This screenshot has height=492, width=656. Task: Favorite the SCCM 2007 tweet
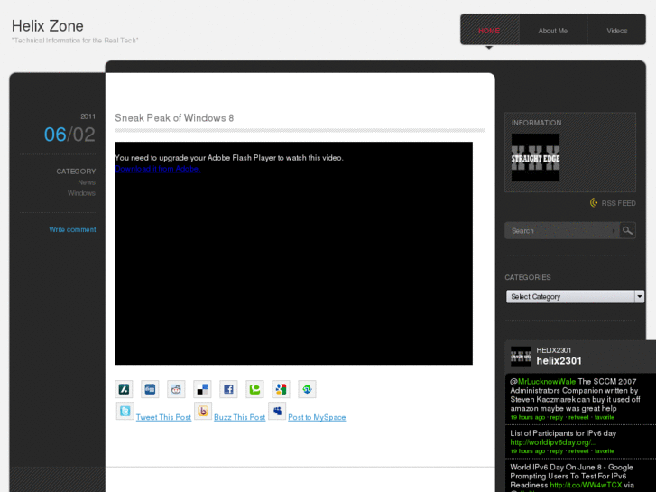tap(605, 417)
